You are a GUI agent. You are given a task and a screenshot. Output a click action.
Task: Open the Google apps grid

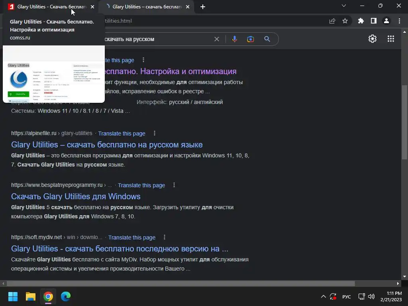coord(391,39)
